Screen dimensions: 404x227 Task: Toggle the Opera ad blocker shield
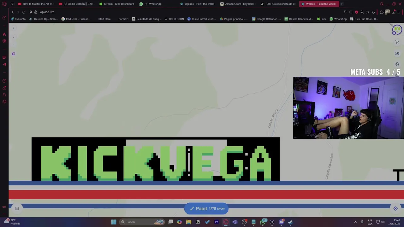click(x=356, y=12)
